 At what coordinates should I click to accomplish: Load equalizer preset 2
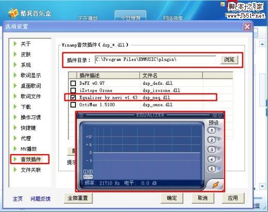(212, 140)
